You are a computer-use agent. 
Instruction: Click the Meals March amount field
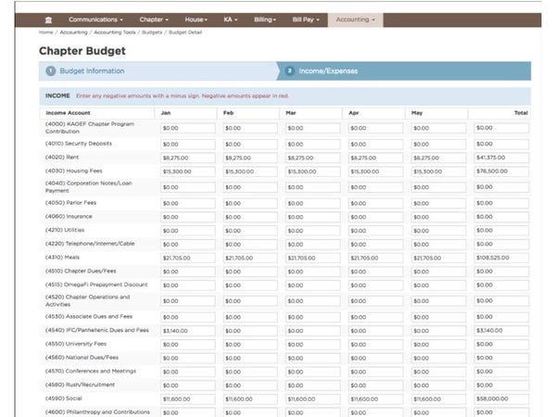[313, 259]
